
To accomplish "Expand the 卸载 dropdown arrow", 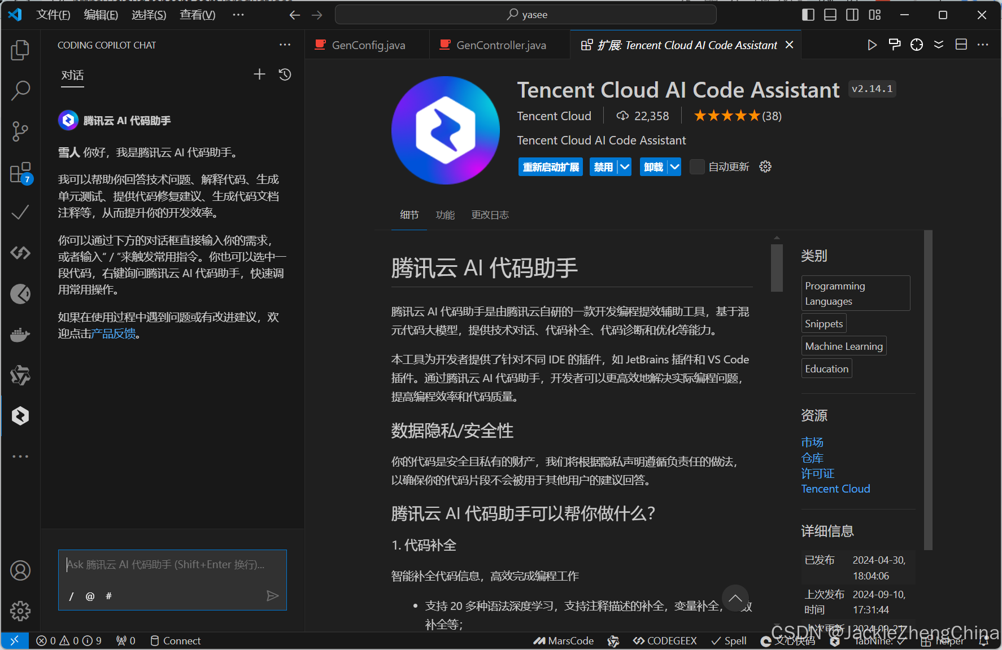I will coord(674,166).
